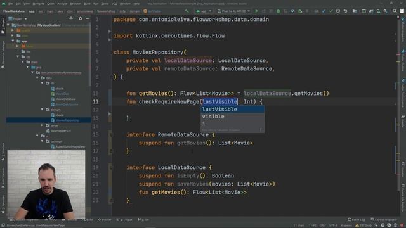This screenshot has width=406, height=228.
Task: Collapse the 'common' package node
Action: [x=43, y=141]
